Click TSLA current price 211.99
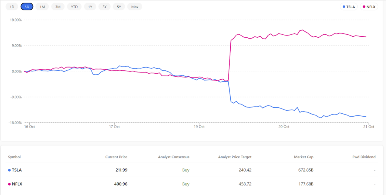This screenshot has width=386, height=195. [x=121, y=170]
